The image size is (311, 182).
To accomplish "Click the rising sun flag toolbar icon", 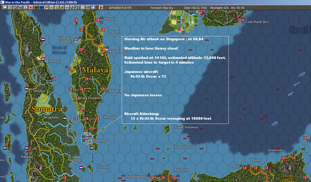I will [x=31, y=8].
